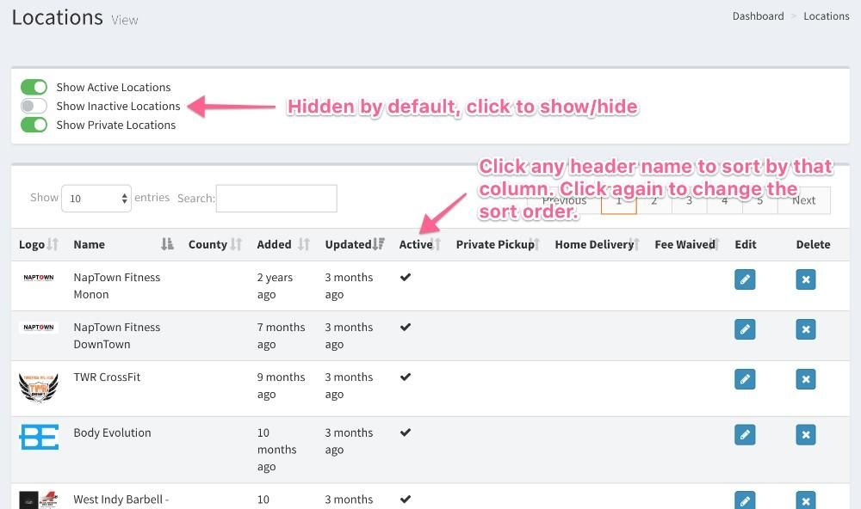Go to Dashboard breadcrumb link
861x509 pixels.
click(x=758, y=16)
